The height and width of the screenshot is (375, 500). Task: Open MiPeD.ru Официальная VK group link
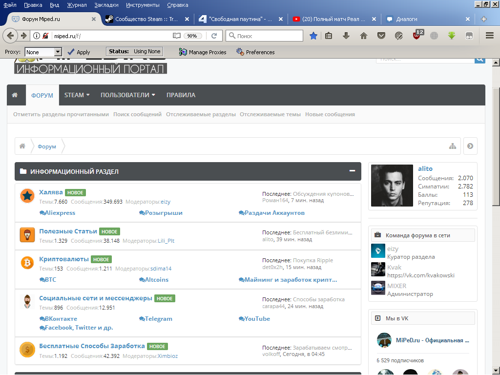[433, 340]
